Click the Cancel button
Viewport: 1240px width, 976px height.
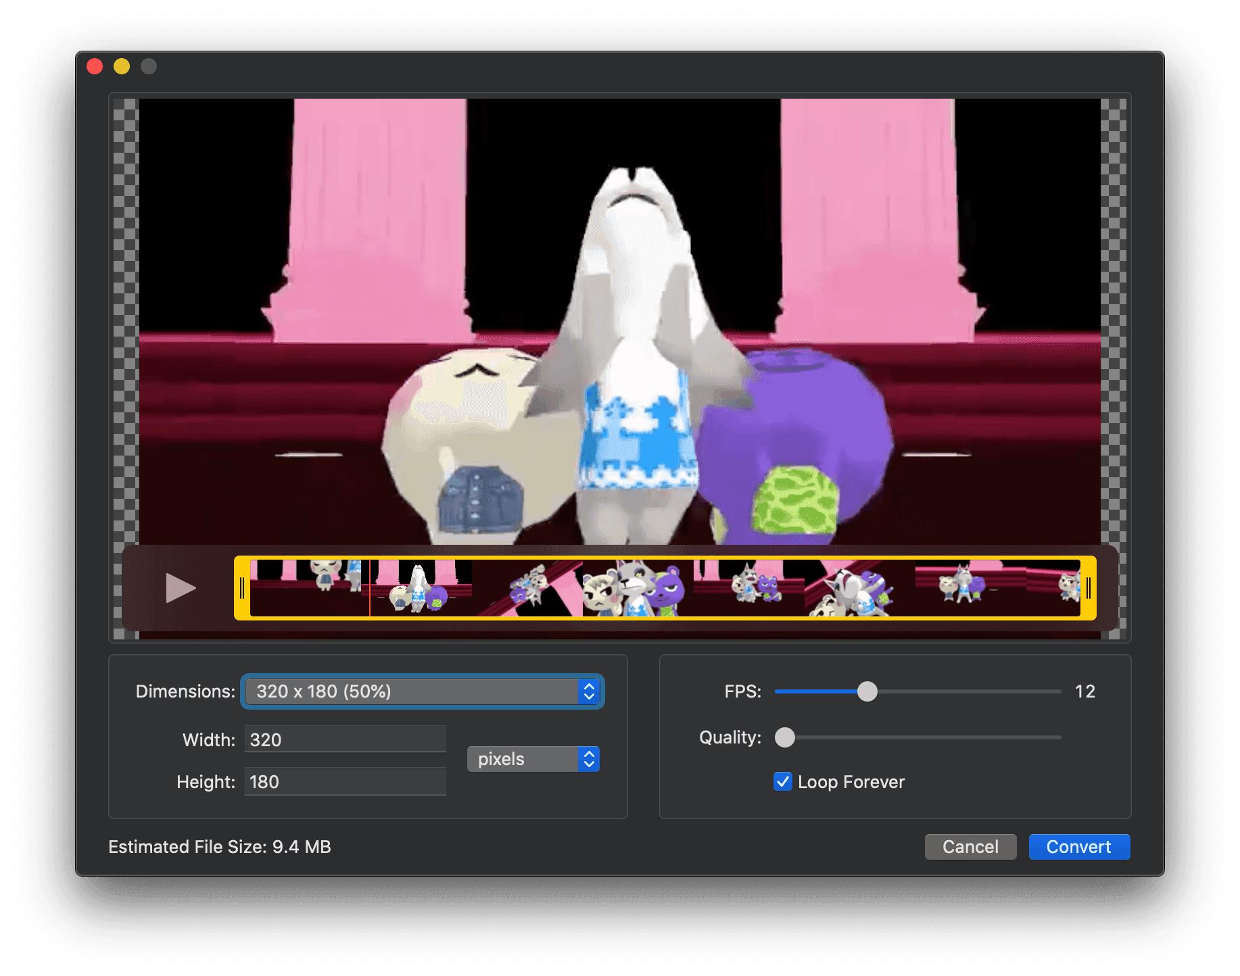click(970, 847)
